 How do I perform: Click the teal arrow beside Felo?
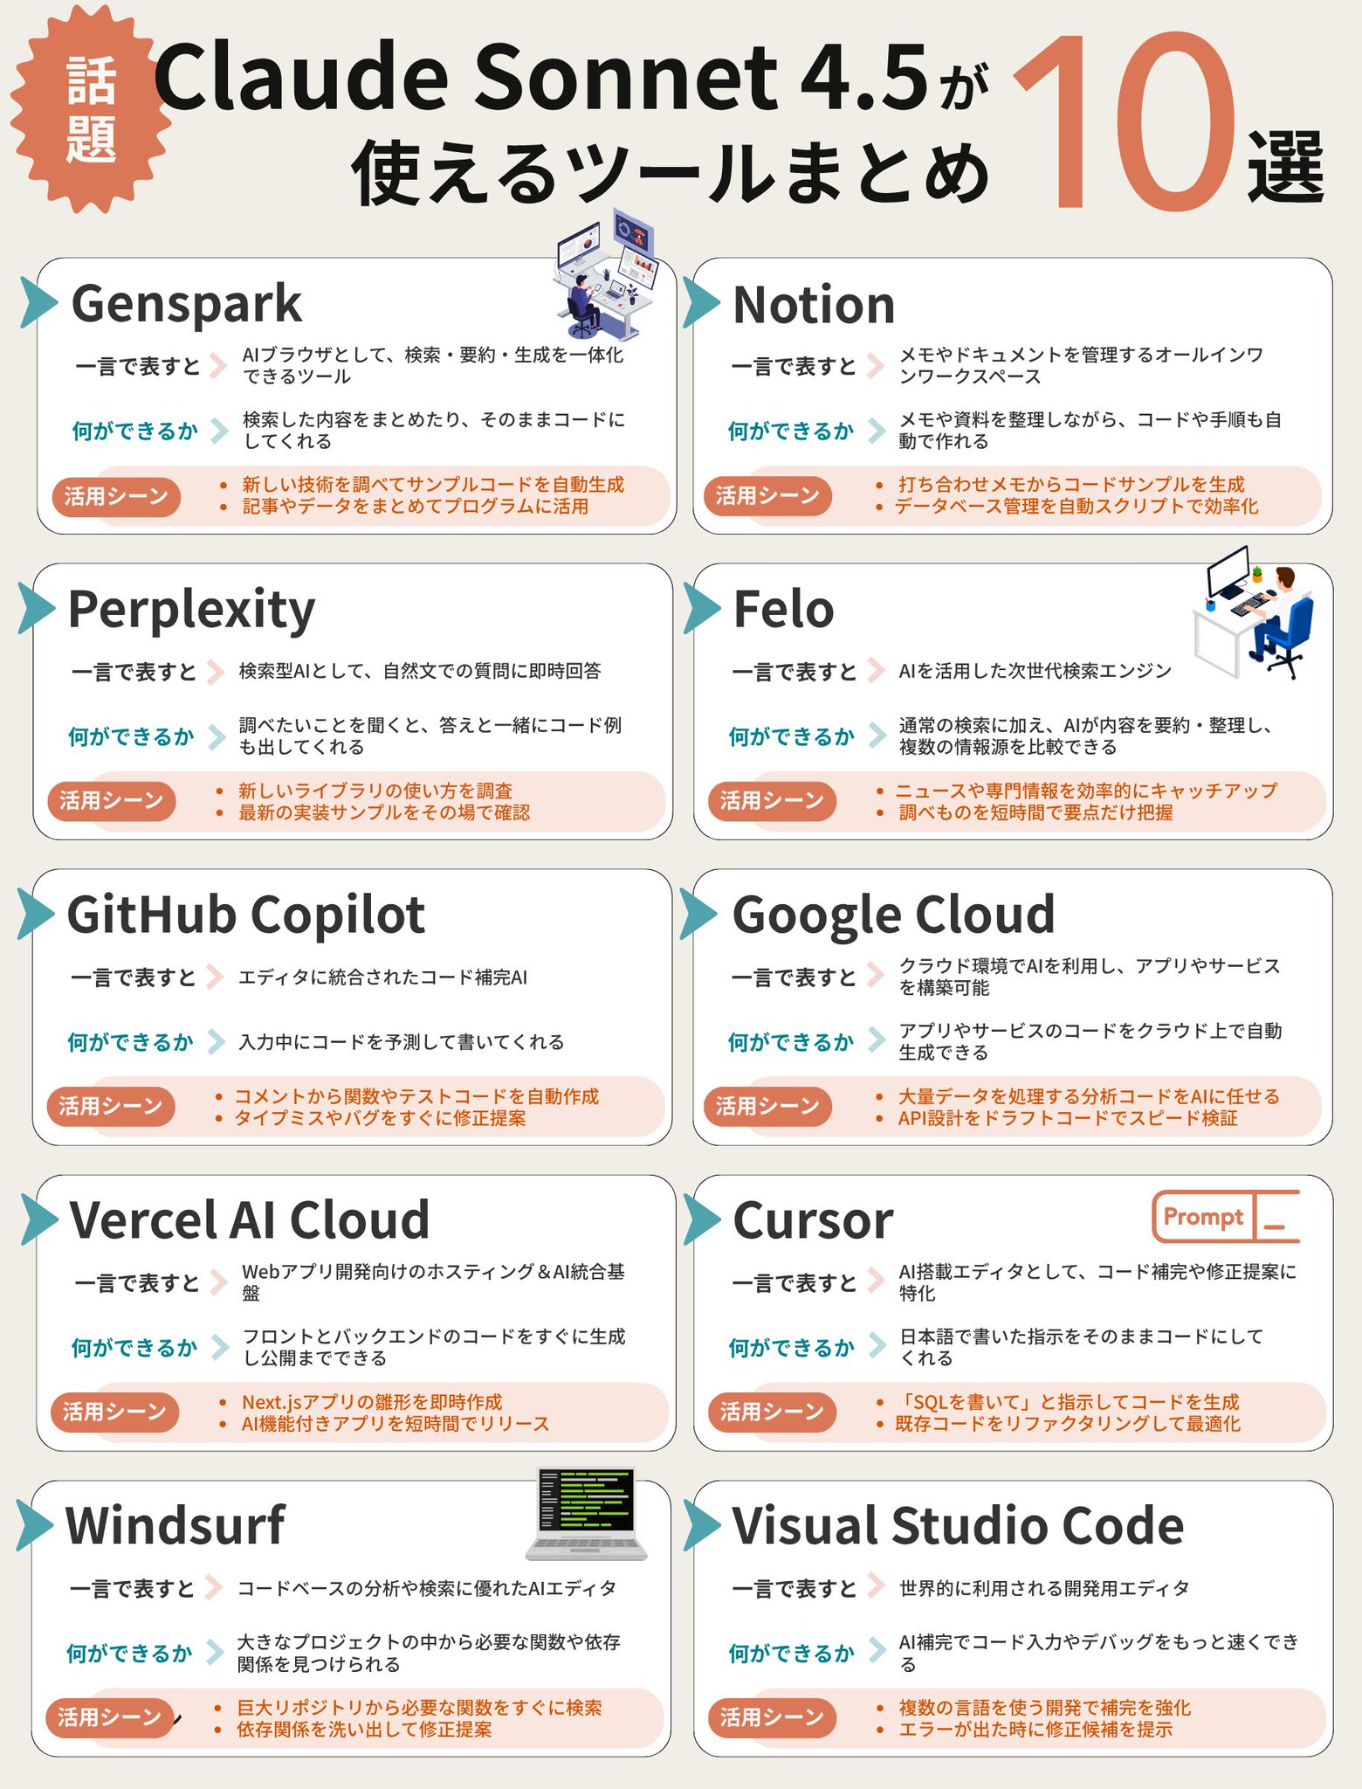click(702, 608)
